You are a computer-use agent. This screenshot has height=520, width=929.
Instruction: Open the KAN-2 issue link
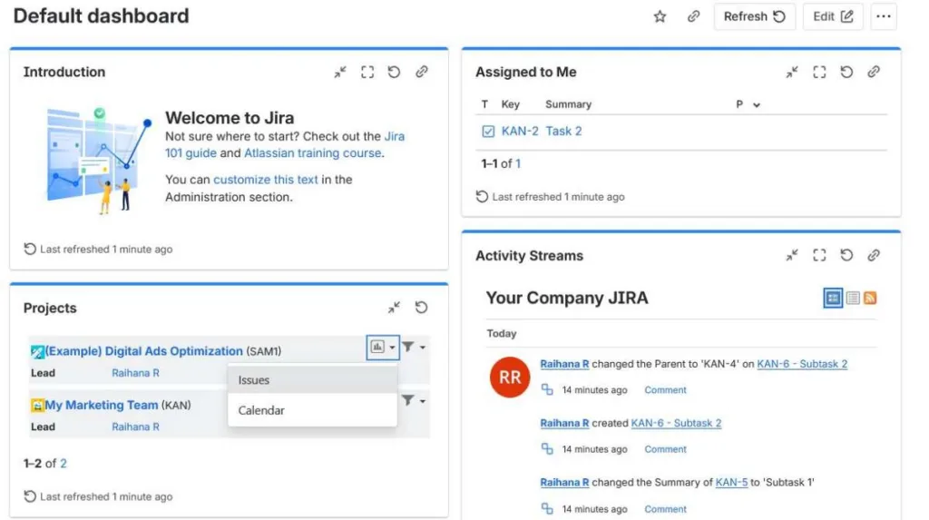click(x=520, y=132)
